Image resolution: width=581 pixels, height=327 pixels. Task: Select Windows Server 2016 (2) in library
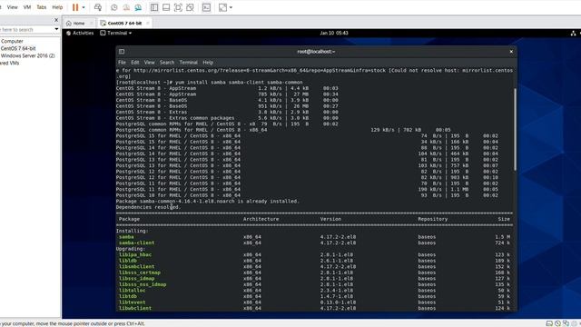coord(27,55)
